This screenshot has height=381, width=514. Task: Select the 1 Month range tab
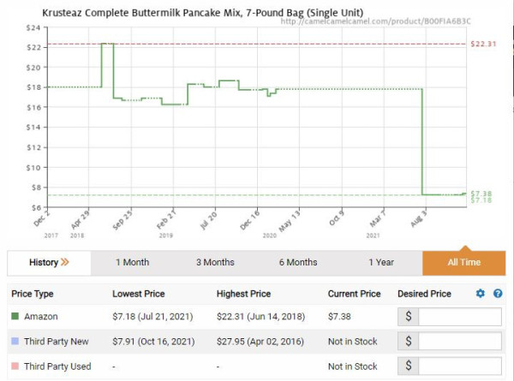[133, 262]
